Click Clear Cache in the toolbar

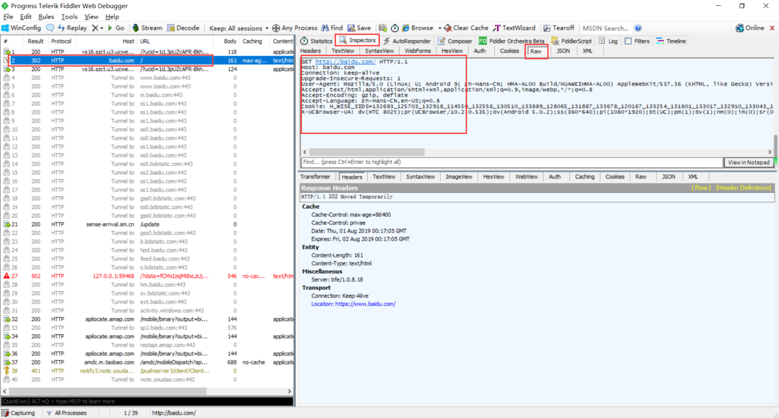tap(466, 28)
